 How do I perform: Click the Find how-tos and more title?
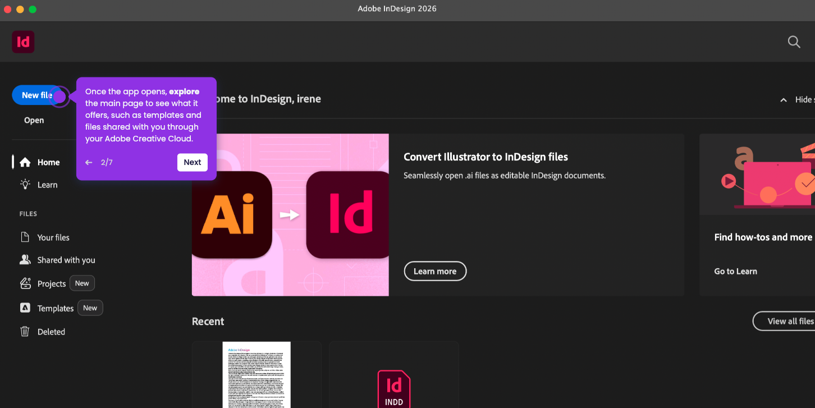[x=763, y=237]
